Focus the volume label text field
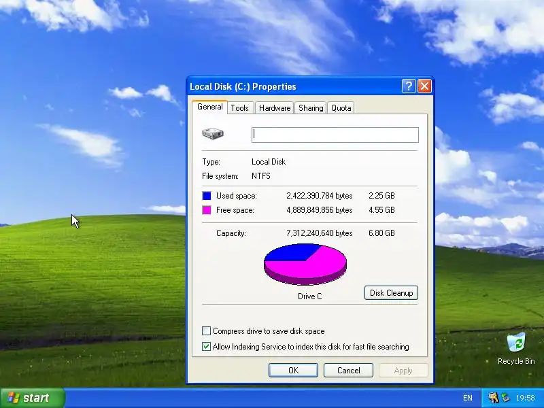 pos(335,135)
